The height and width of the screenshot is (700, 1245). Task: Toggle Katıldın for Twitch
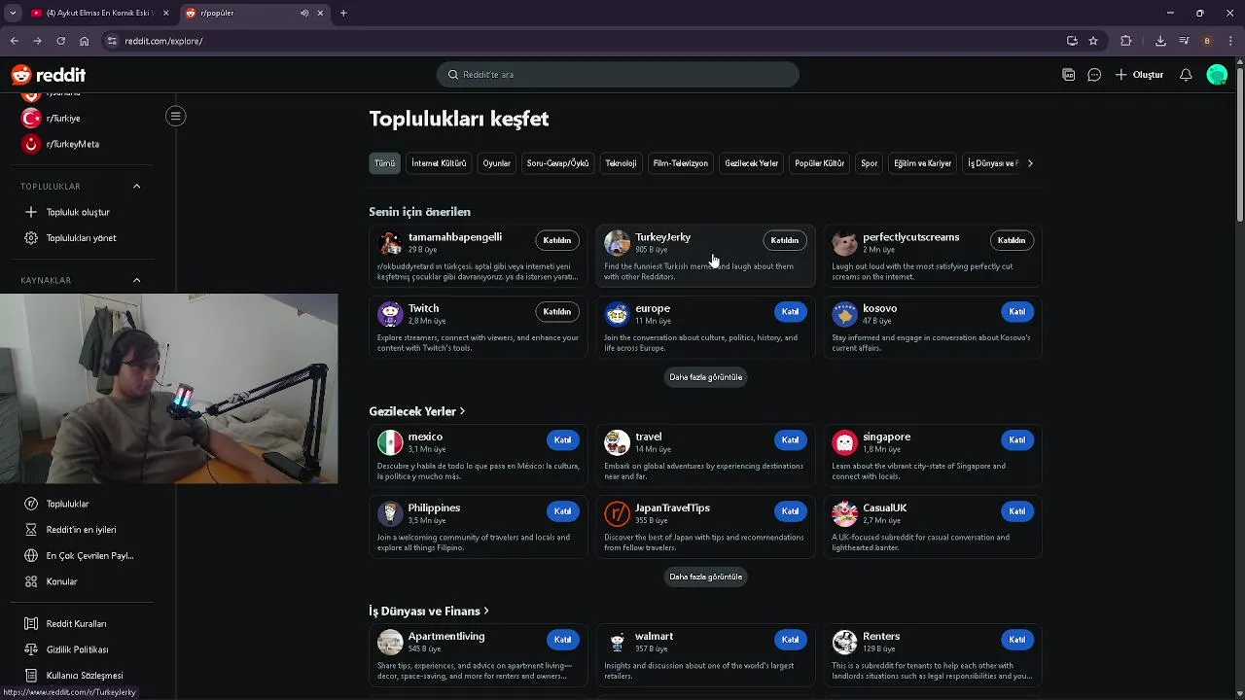tap(557, 312)
